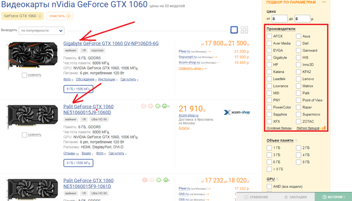Check the EVGA manufacturer checkbox
Screen dimensions: 352x201
point(269,51)
